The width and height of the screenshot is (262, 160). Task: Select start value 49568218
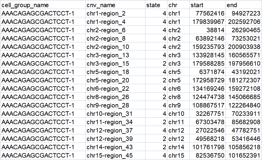[207, 139]
